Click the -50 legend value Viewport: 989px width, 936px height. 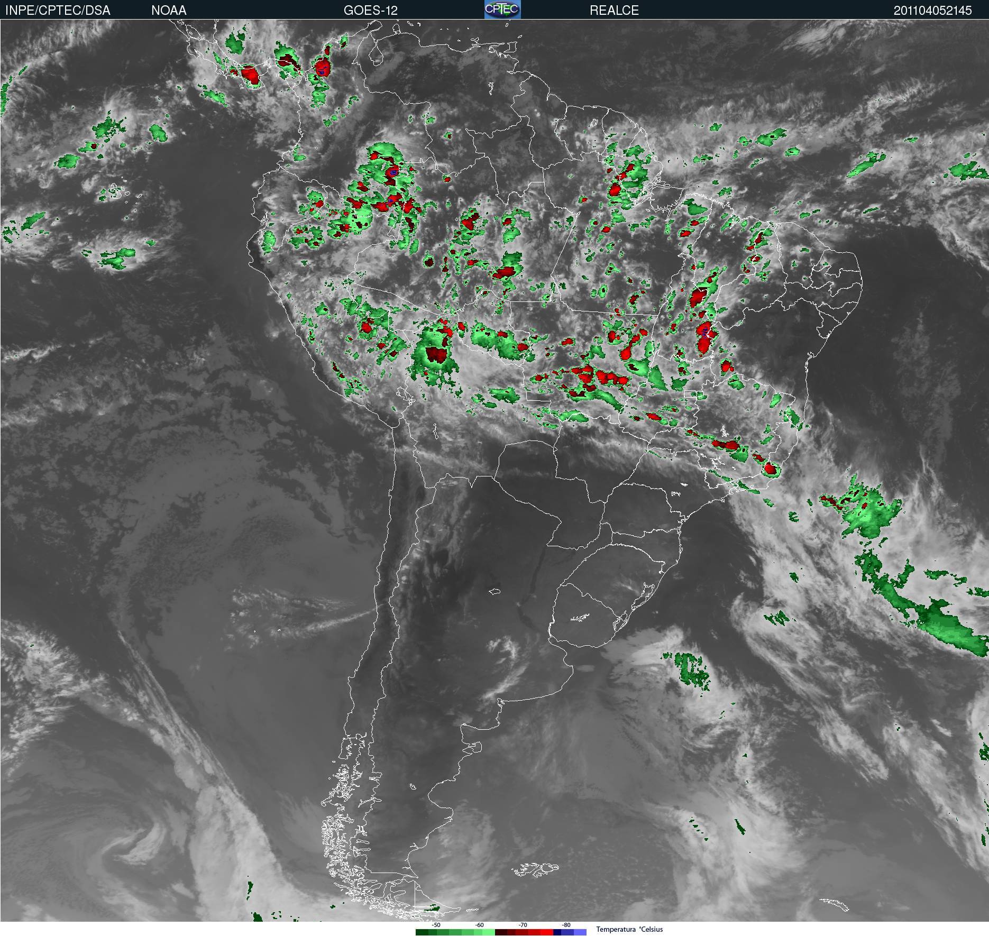click(436, 925)
